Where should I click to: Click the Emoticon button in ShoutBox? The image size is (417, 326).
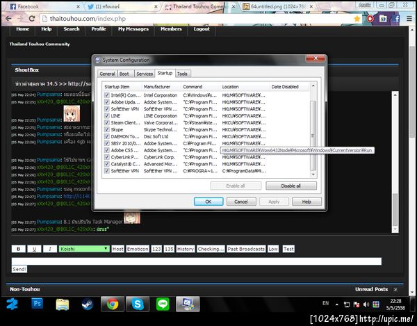coord(138,249)
